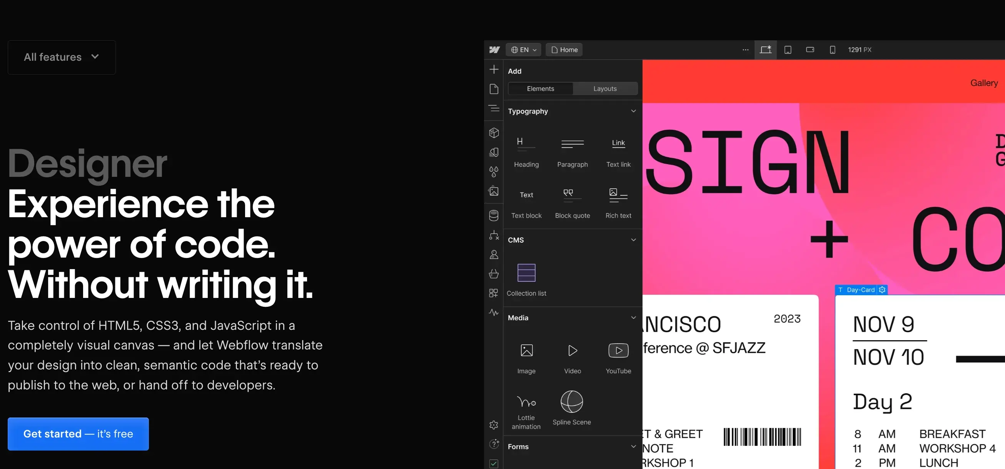Open the Ecommerce basket icon
This screenshot has height=469, width=1005.
pos(494,274)
